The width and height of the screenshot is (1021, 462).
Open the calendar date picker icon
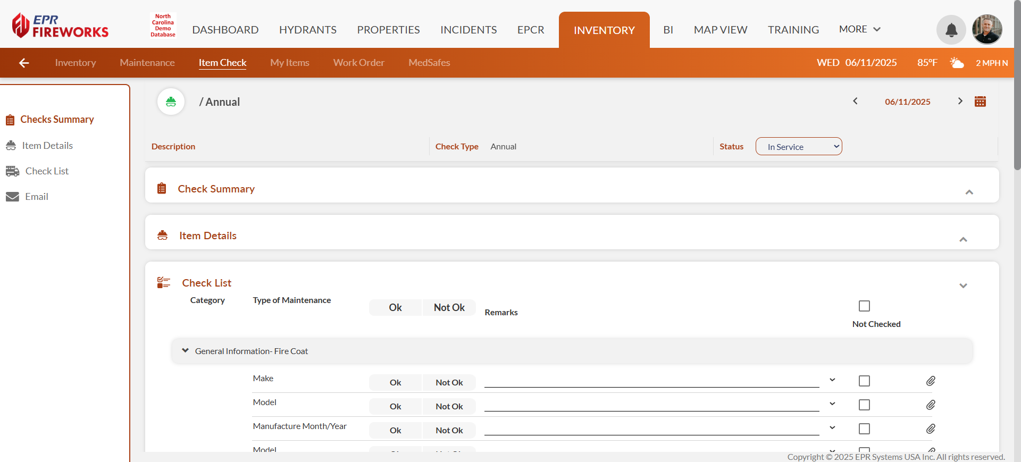pyautogui.click(x=980, y=102)
